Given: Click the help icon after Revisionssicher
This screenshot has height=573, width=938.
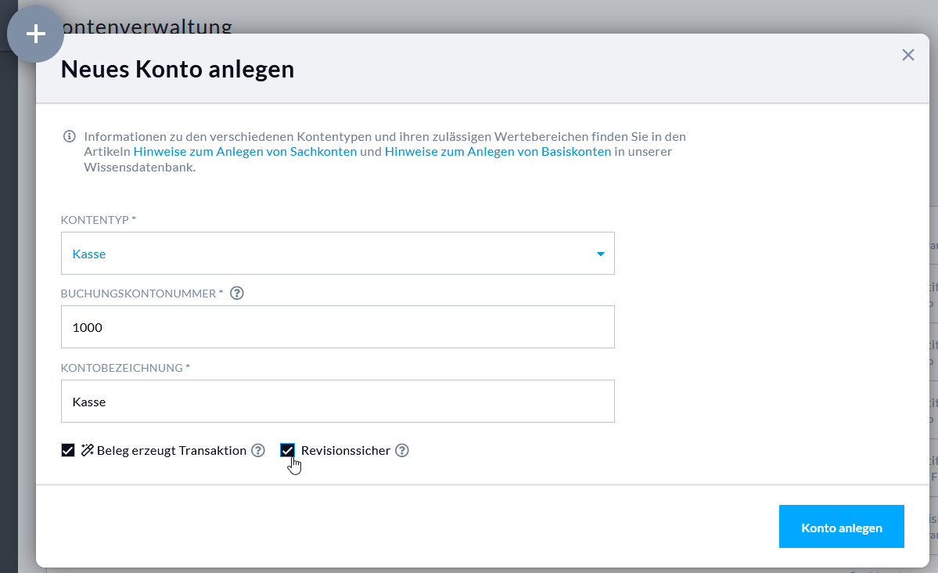Looking at the screenshot, I should pos(402,450).
